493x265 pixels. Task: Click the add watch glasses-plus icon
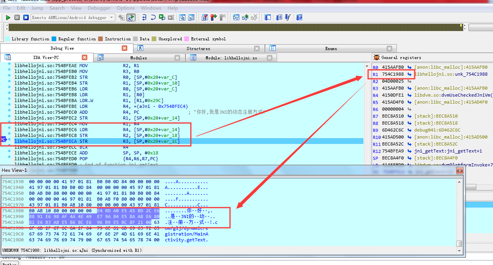tap(245, 17)
